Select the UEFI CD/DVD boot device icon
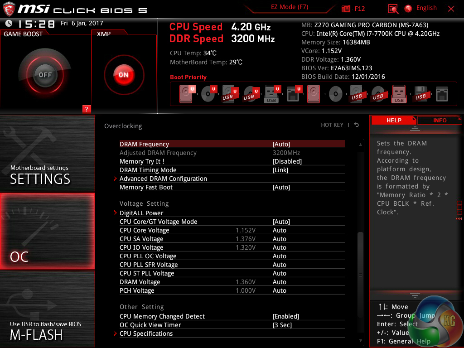The image size is (464, 348). coord(209,94)
